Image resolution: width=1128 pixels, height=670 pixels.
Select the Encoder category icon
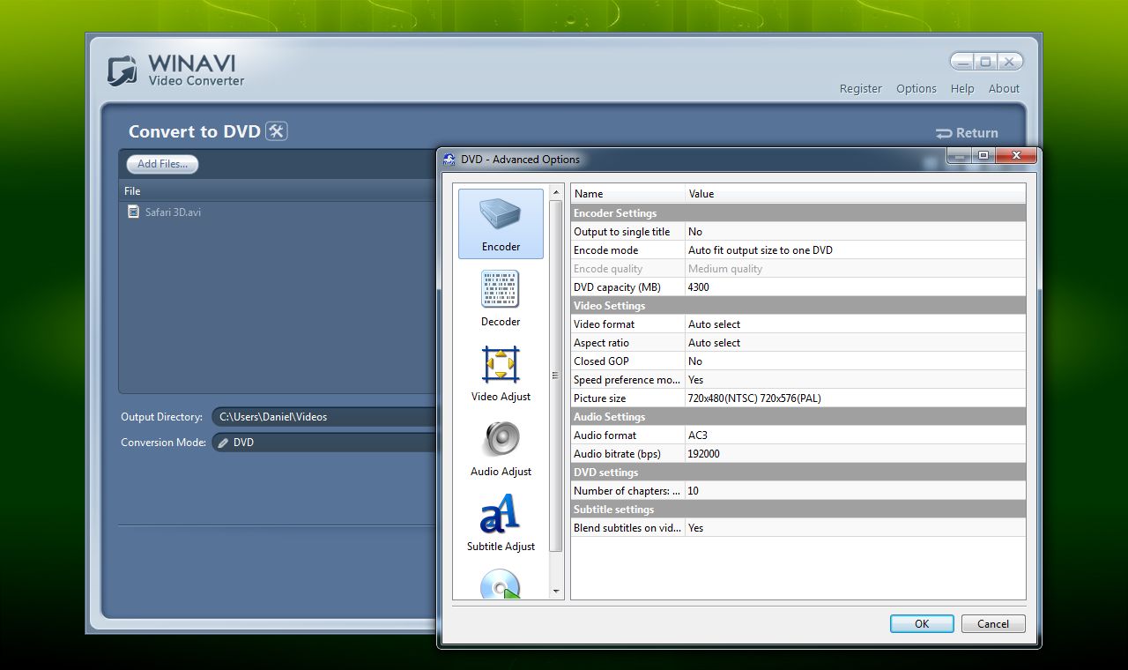(501, 223)
